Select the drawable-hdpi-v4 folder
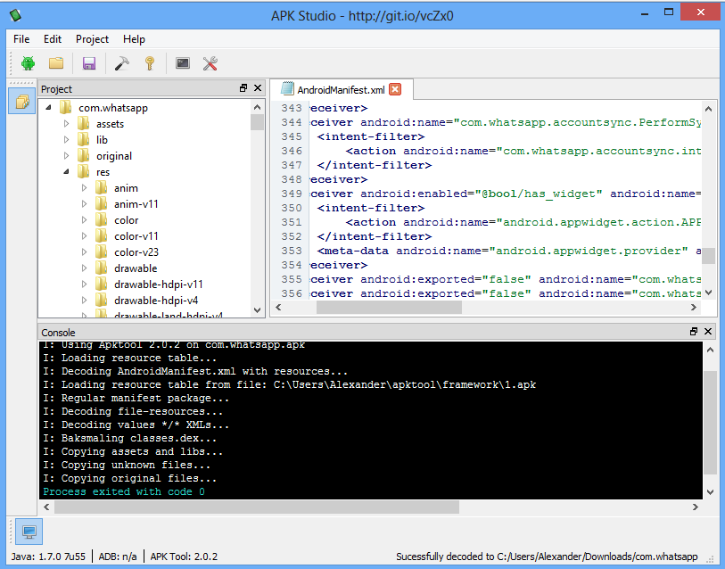 (x=156, y=301)
